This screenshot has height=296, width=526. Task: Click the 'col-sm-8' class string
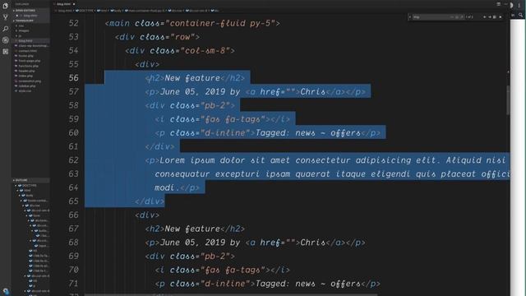click(205, 51)
